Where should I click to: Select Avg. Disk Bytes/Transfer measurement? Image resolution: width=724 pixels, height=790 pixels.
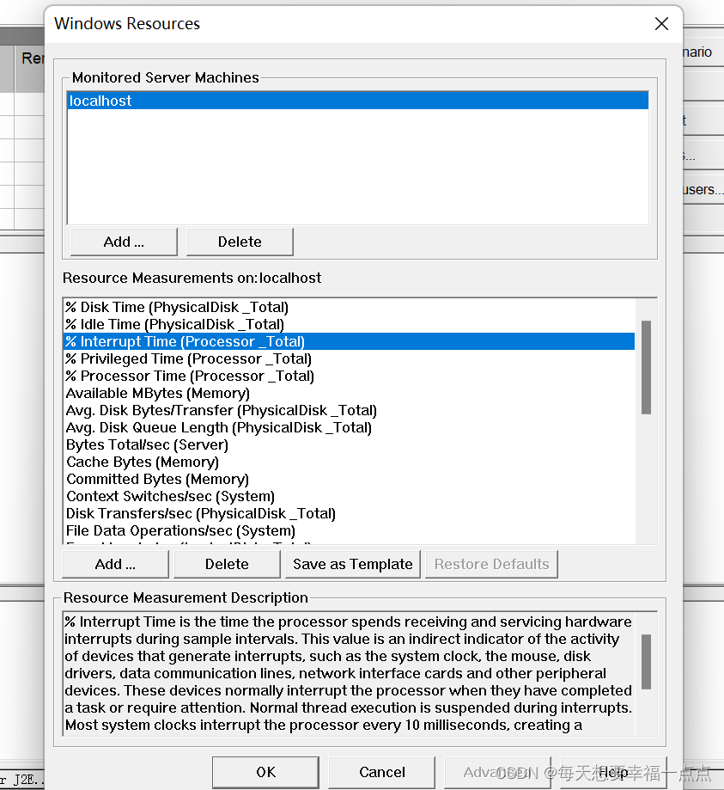tap(350, 410)
